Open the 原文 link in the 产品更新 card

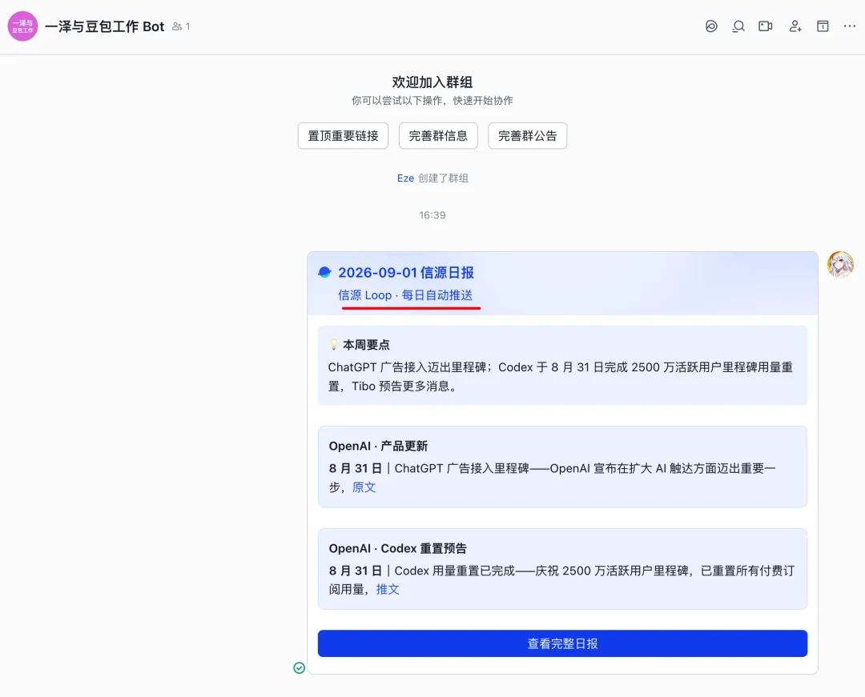pyautogui.click(x=364, y=487)
